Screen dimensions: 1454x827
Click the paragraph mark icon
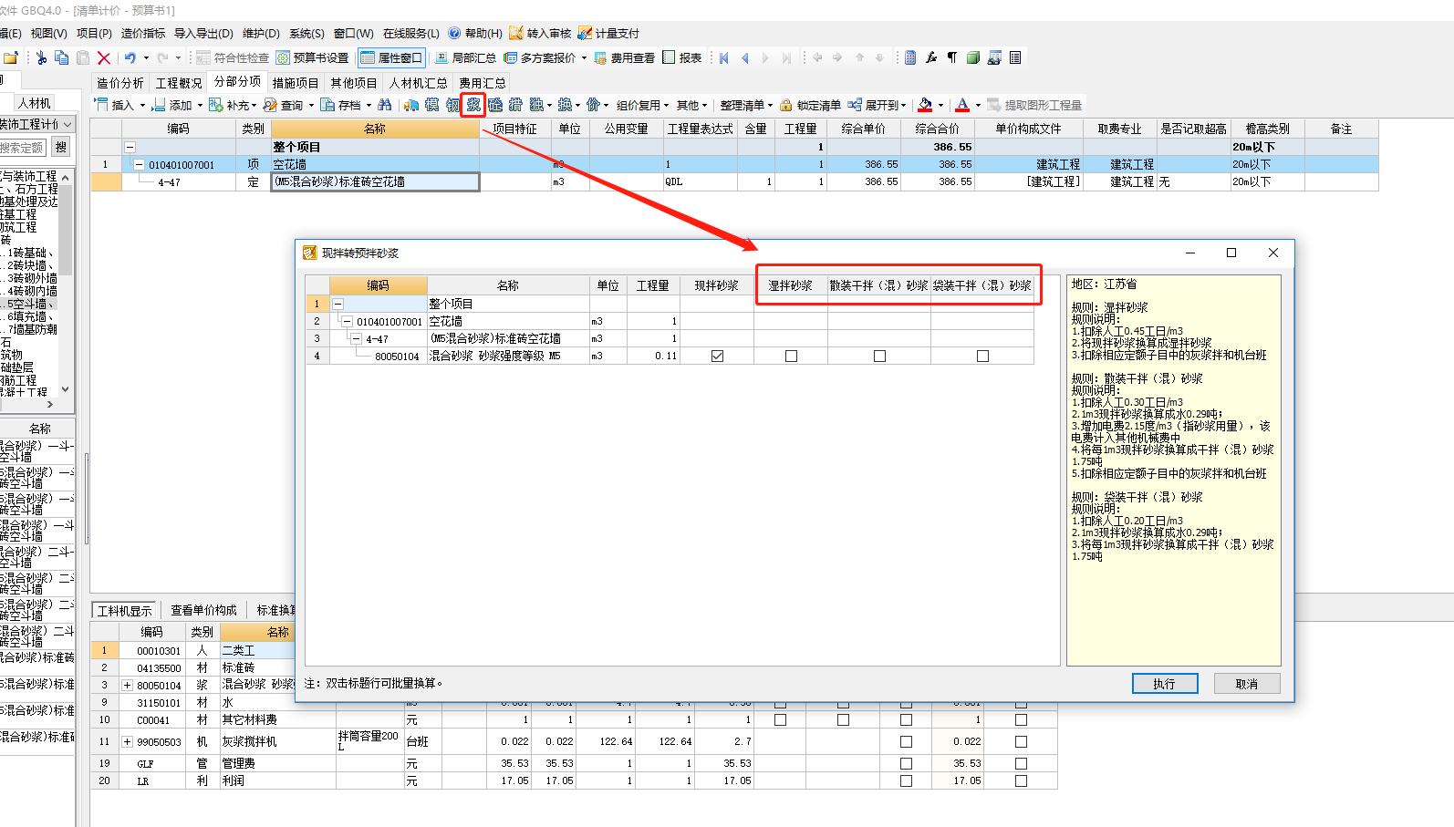tap(952, 57)
